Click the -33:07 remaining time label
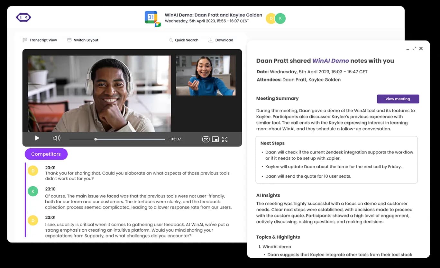The height and width of the screenshot is (268, 440). click(x=175, y=139)
